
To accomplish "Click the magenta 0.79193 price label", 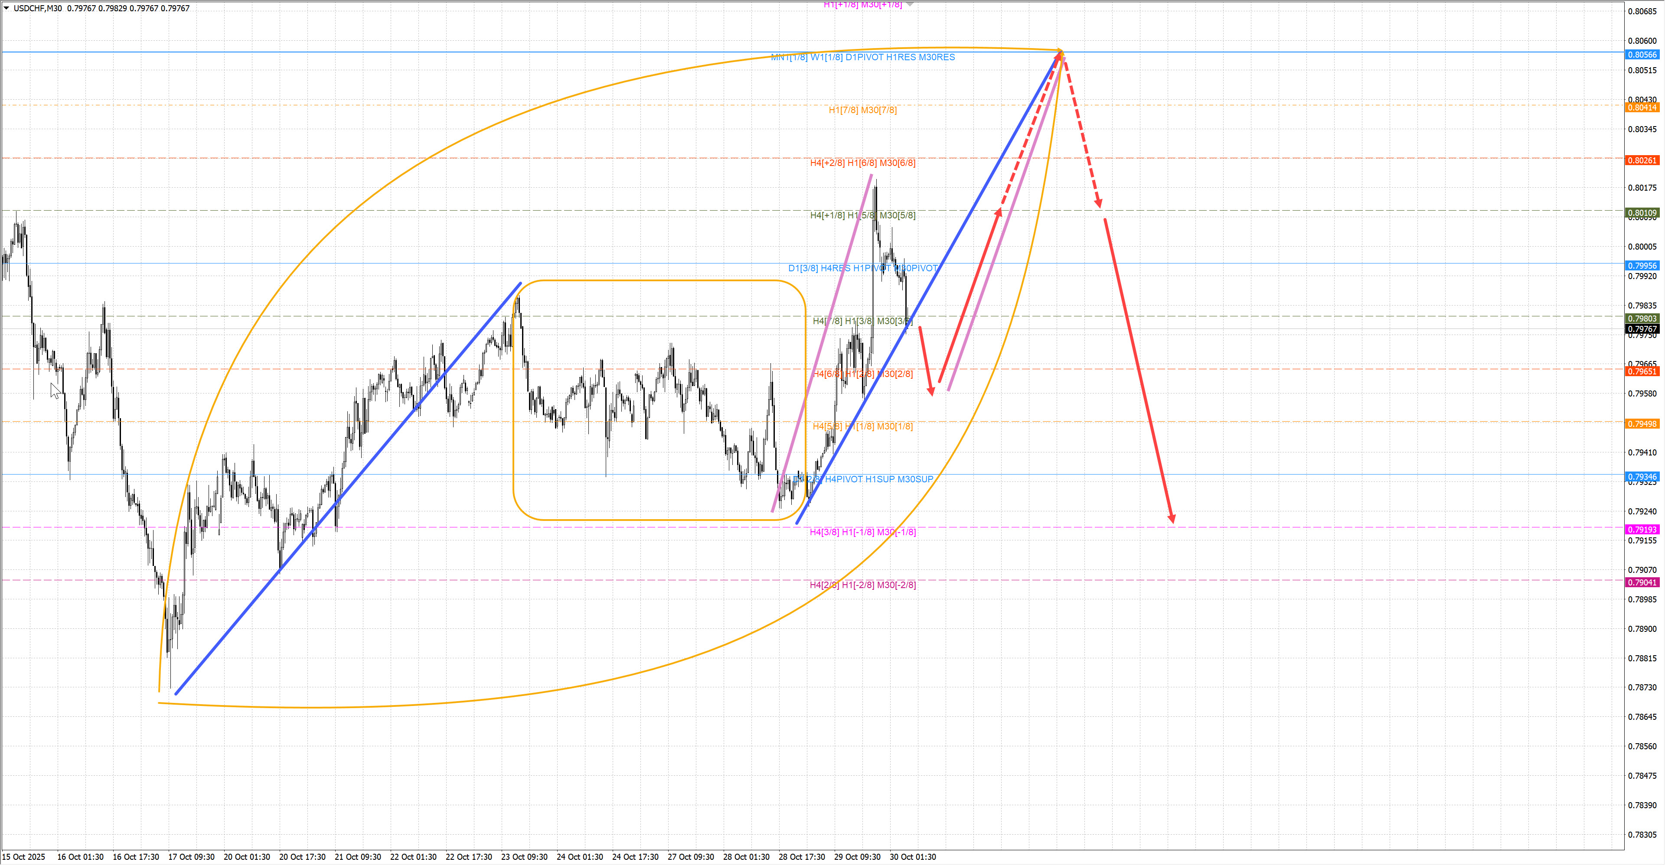I will tap(1642, 530).
